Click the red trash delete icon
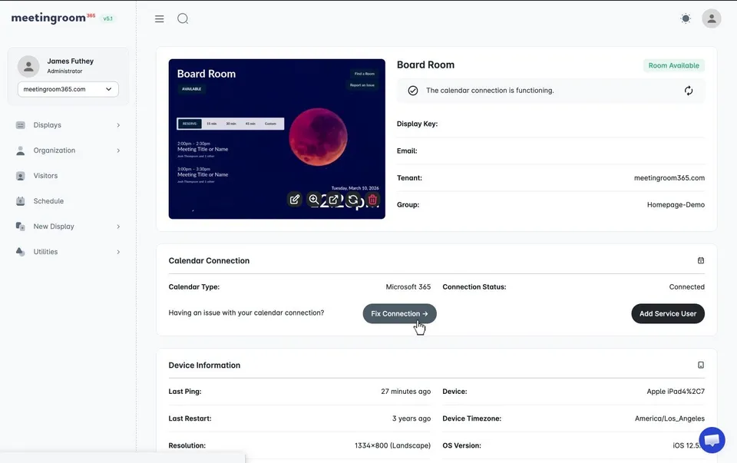Image resolution: width=737 pixels, height=463 pixels. (373, 200)
